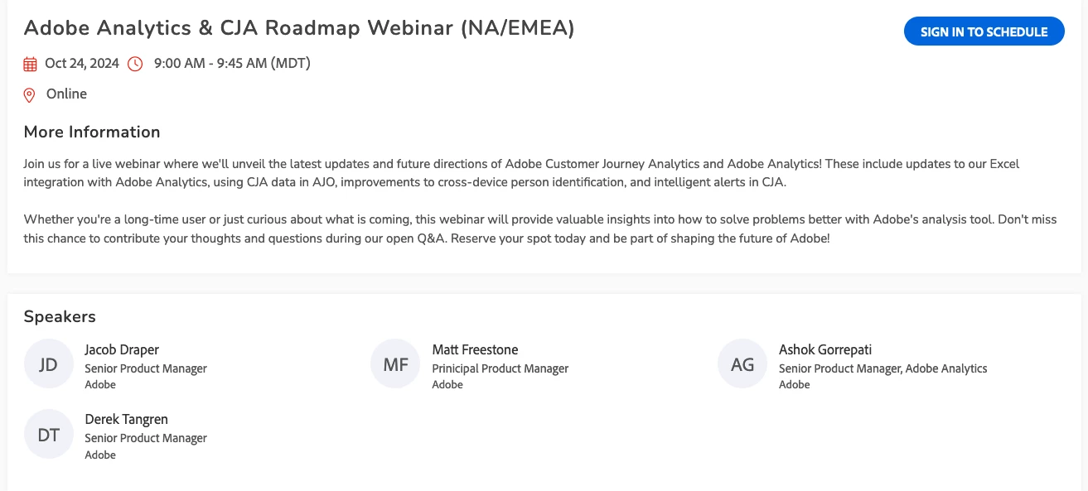Select speaker name Derek Tangren
The height and width of the screenshot is (491, 1088).
coord(127,420)
